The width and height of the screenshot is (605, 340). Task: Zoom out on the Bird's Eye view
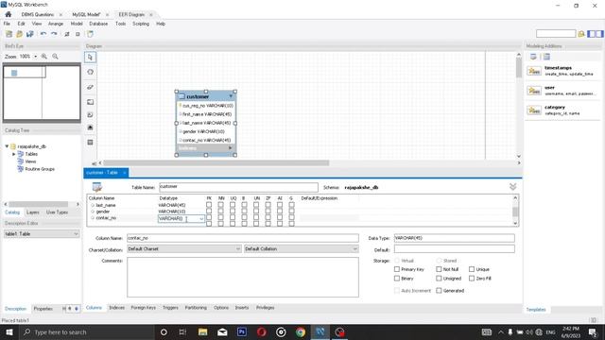point(55,57)
